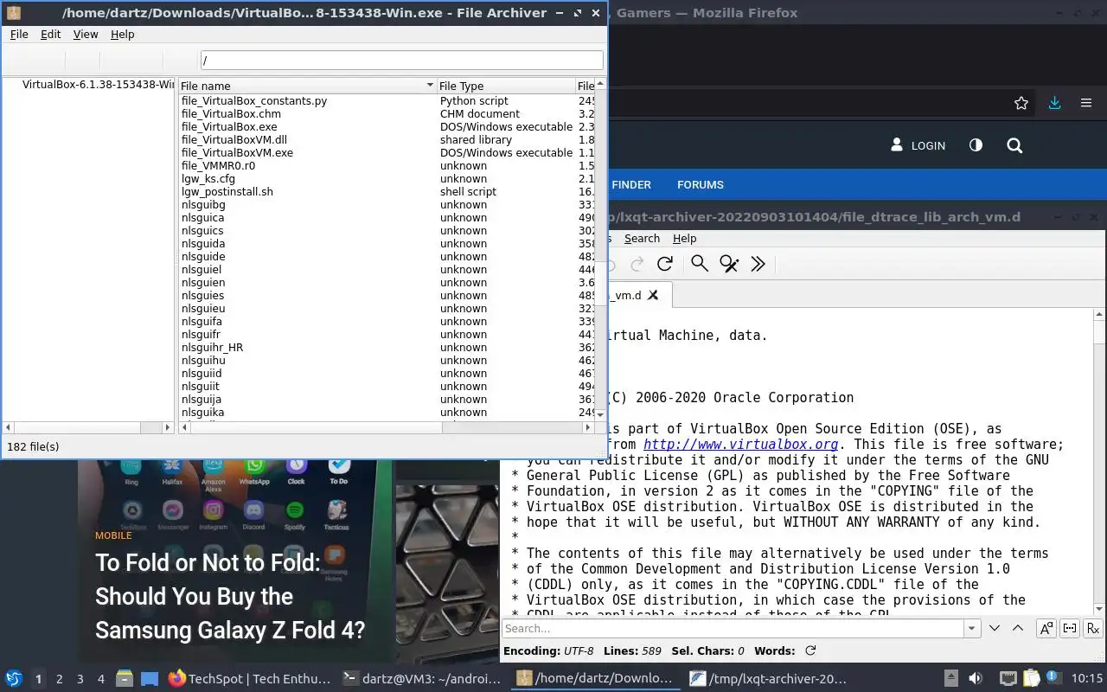Click file list horizontal scrollbar right arrow
1107x692 pixels.
[x=589, y=427]
